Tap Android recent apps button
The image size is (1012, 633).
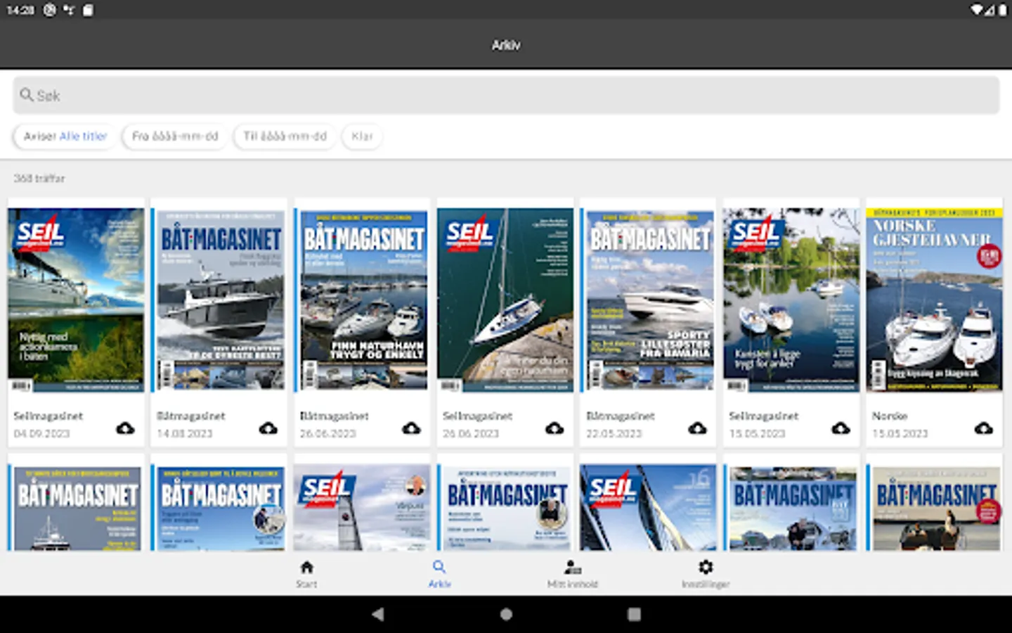pyautogui.click(x=634, y=614)
